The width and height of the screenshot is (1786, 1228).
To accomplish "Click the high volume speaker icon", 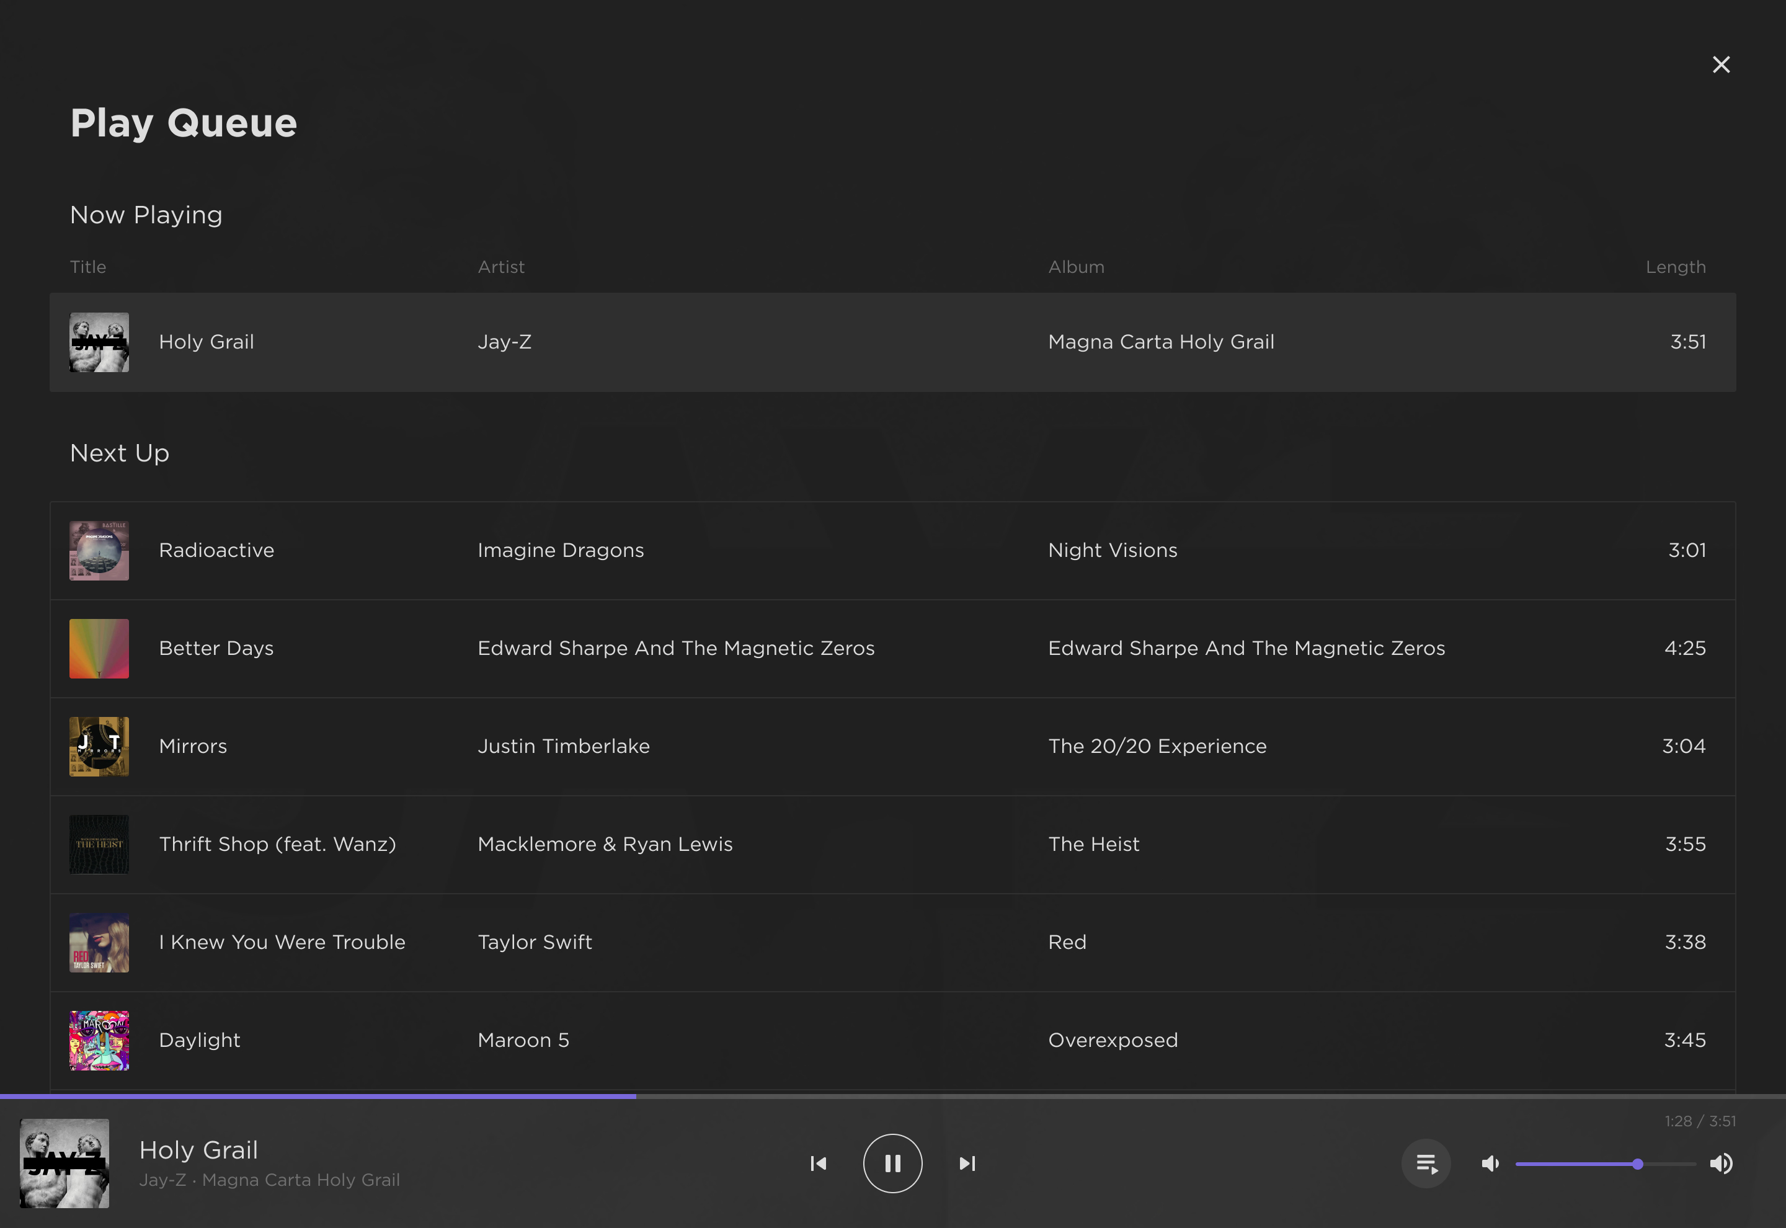I will (x=1722, y=1163).
